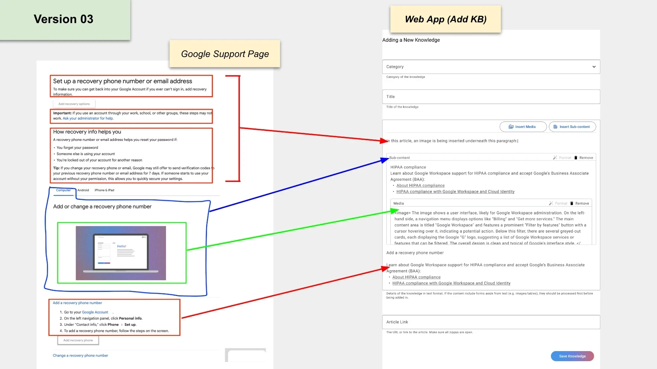The height and width of the screenshot is (369, 657).
Task: Click the trash Remove icon in the Media header
Action: click(x=572, y=204)
